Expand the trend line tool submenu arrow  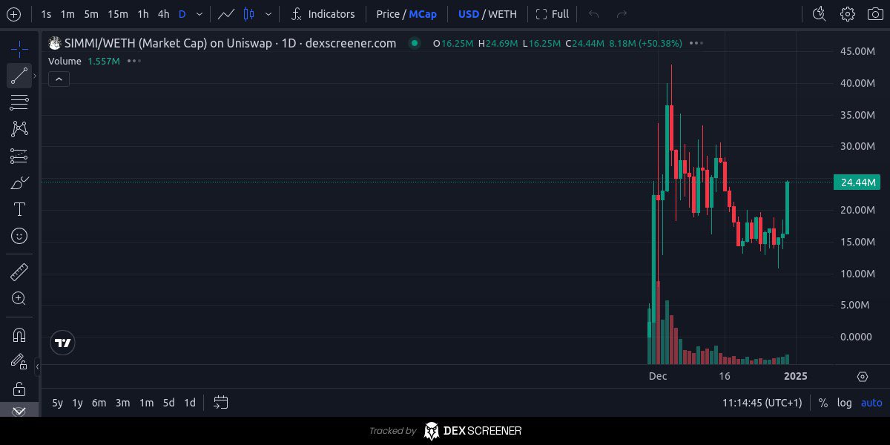pyautogui.click(x=35, y=76)
